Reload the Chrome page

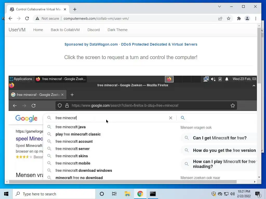27,18
